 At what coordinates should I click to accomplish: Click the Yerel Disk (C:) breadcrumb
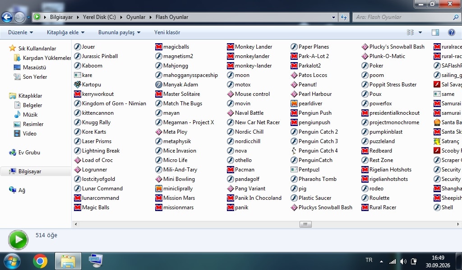tap(99, 17)
